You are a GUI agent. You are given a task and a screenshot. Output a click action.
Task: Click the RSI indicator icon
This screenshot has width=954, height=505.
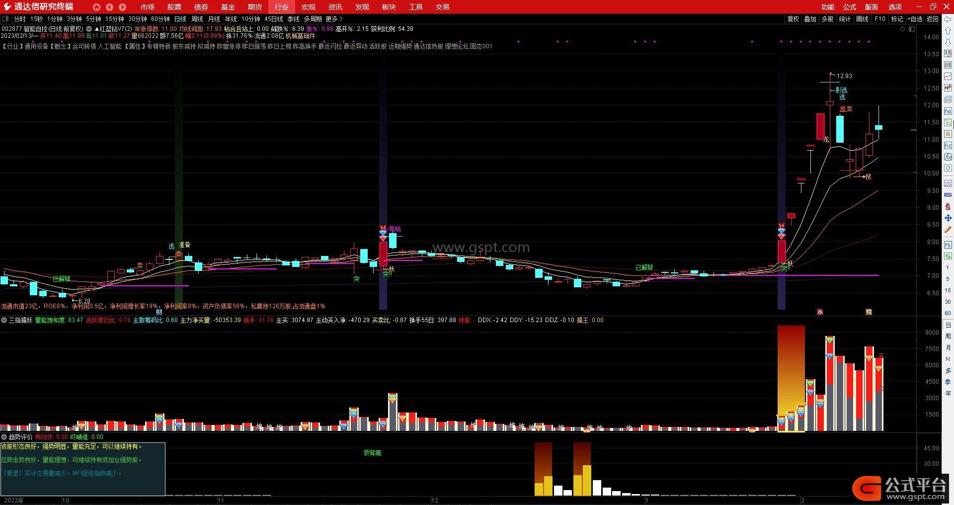click(x=948, y=195)
